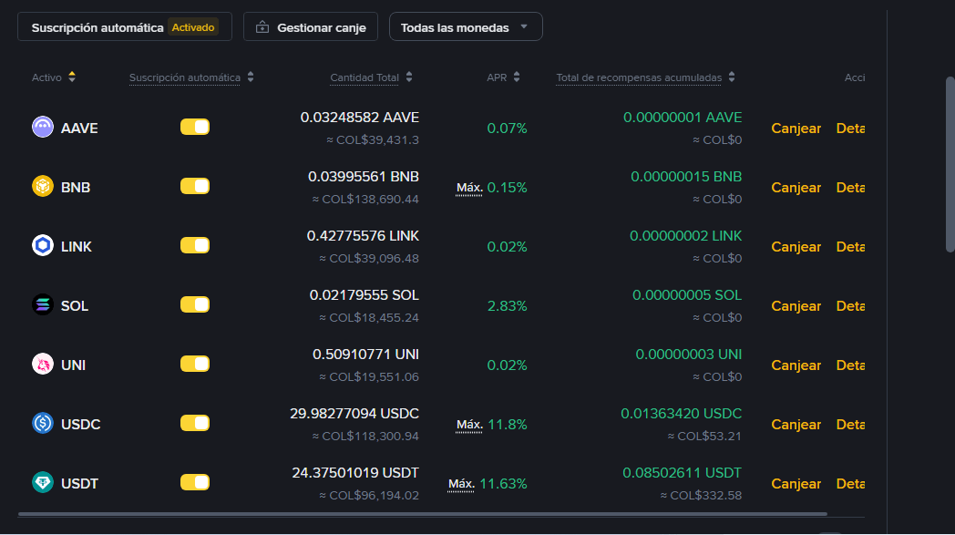Open the Todas las monedas dropdown

(x=466, y=27)
